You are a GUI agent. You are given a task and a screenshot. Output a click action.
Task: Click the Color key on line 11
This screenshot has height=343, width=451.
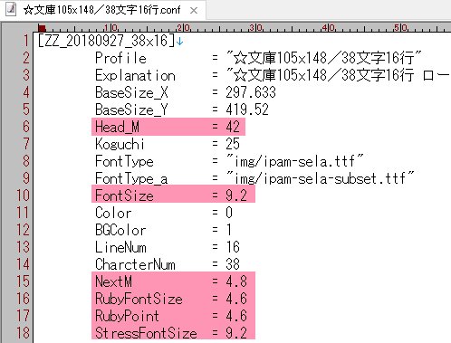[x=113, y=213]
